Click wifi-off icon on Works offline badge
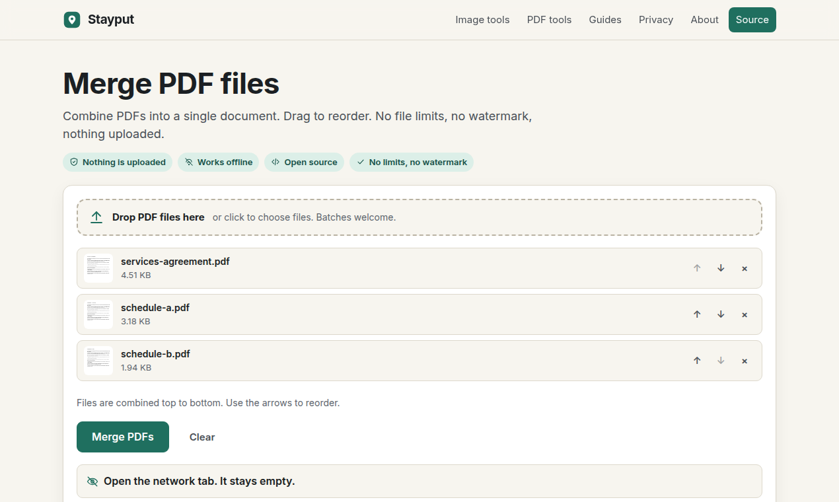This screenshot has width=839, height=502. [x=189, y=162]
